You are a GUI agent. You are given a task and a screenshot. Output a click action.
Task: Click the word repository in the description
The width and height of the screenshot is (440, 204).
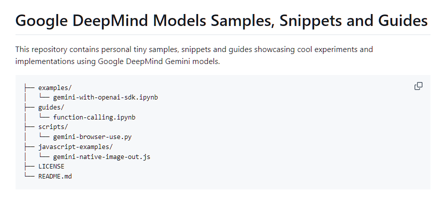pos(49,49)
